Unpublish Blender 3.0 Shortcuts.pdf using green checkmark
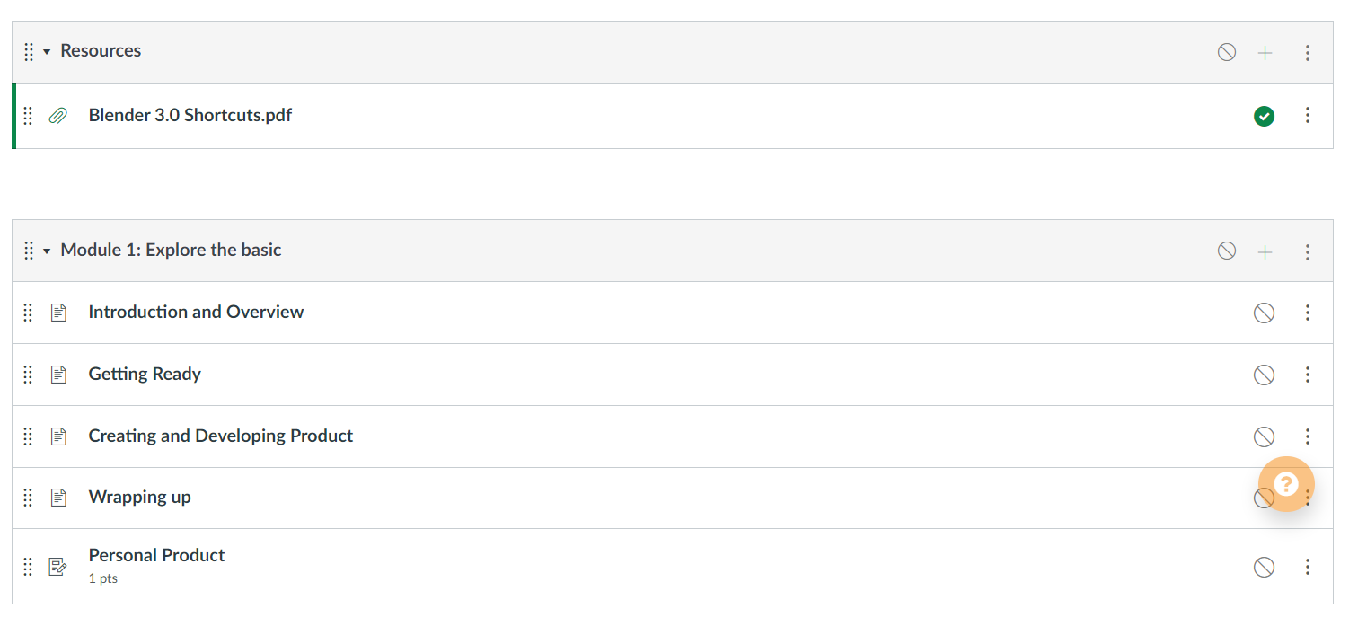This screenshot has width=1358, height=626. tap(1264, 116)
